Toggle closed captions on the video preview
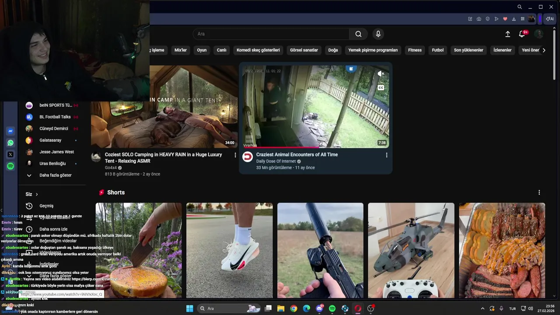 tap(381, 87)
